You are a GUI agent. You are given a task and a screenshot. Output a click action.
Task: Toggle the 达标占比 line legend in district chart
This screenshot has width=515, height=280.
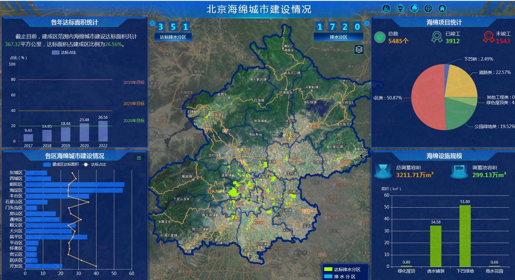coord(95,164)
